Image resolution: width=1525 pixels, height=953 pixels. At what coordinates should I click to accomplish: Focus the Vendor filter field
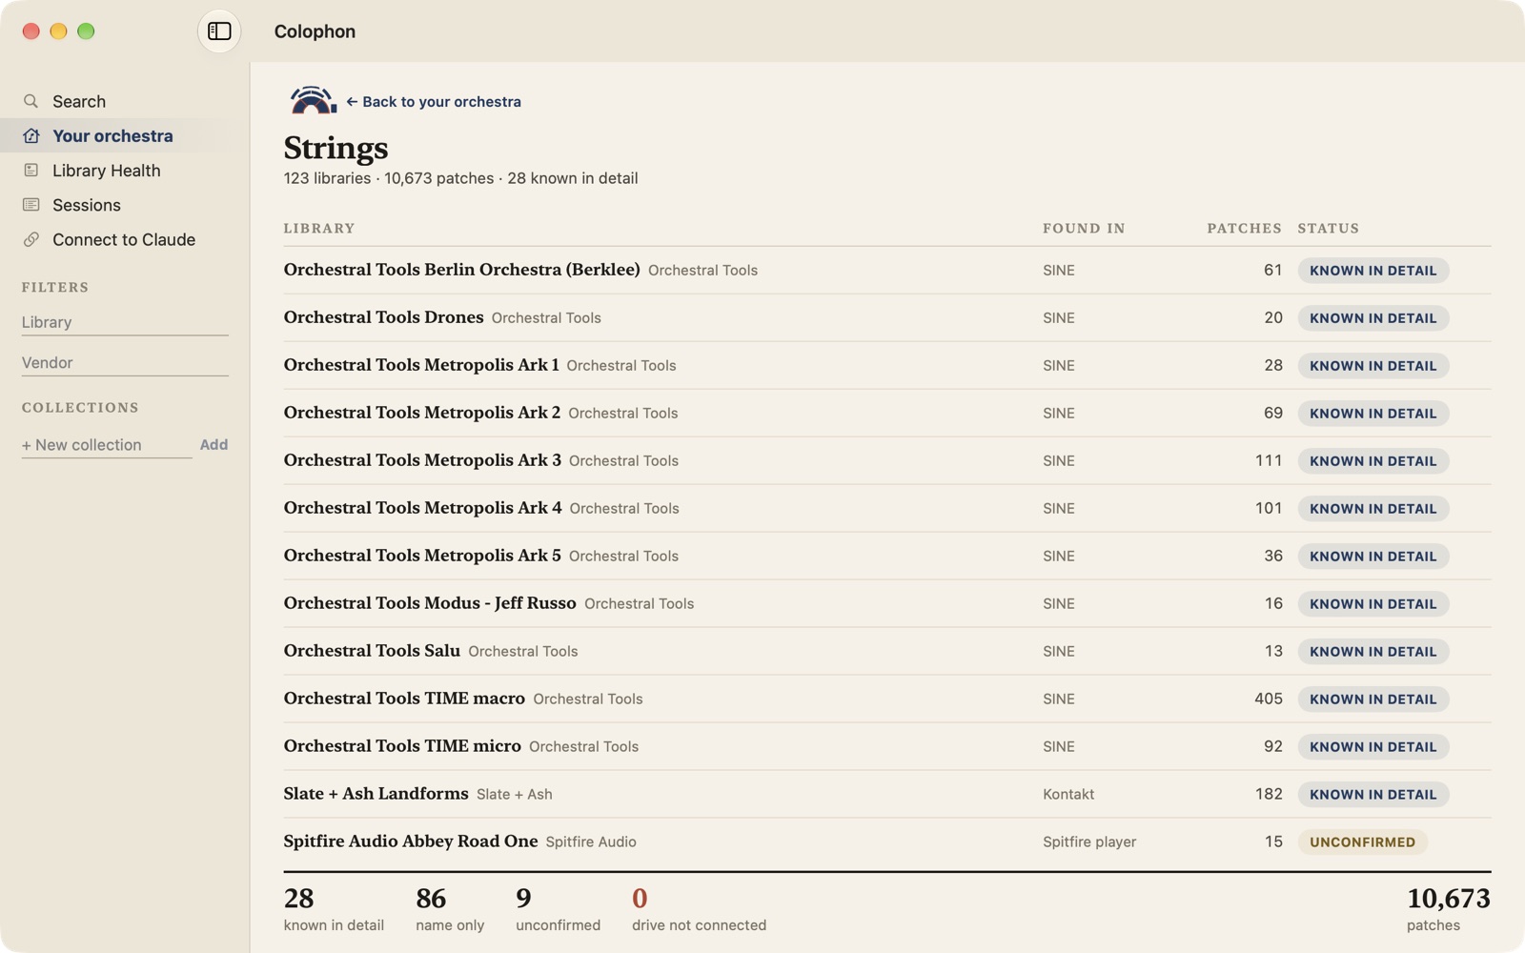coord(125,362)
